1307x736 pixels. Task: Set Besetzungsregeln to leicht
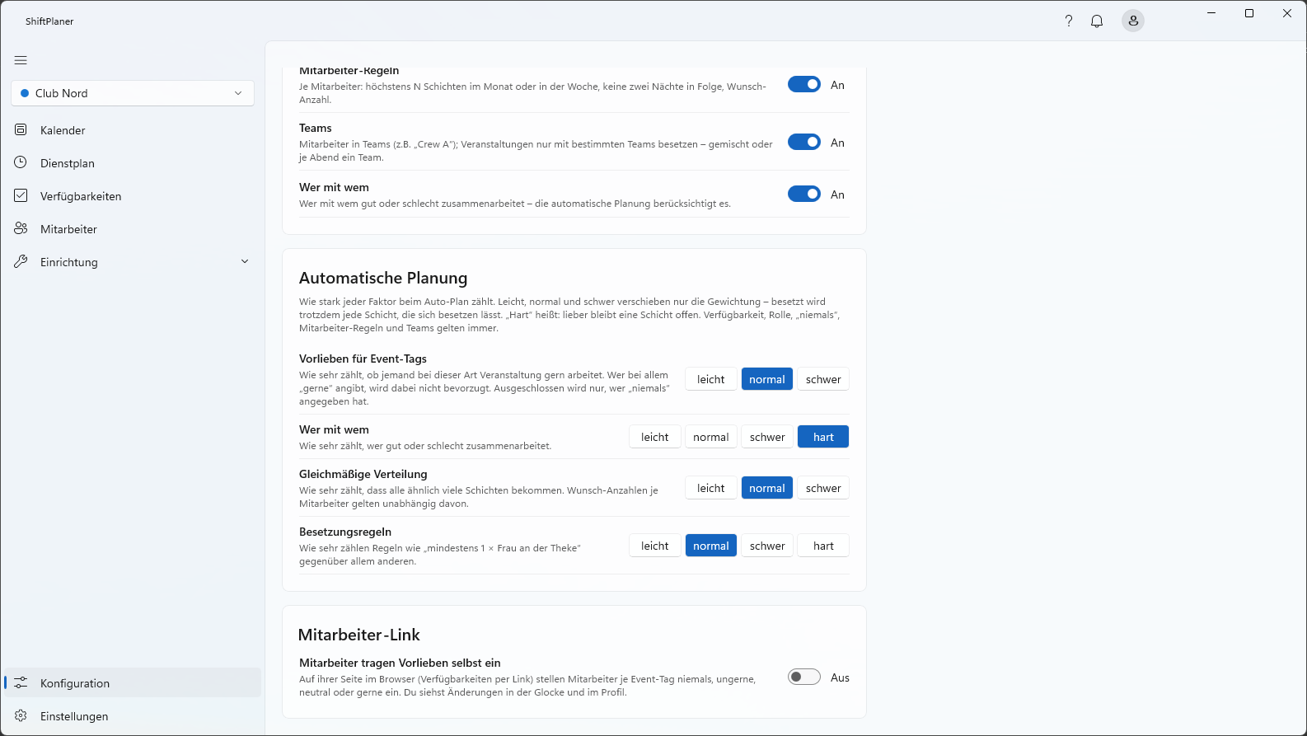point(655,546)
